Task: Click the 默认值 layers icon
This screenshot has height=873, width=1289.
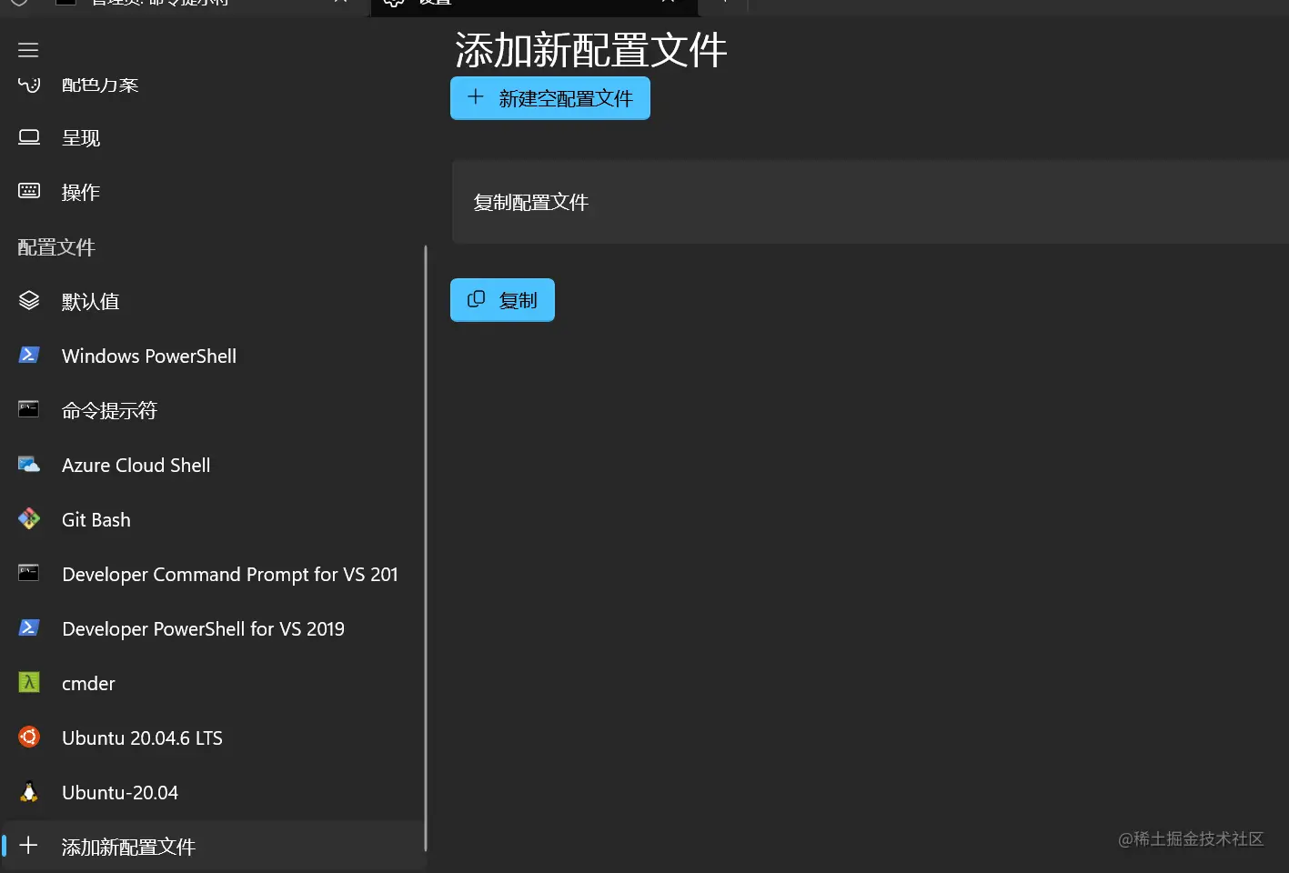Action: coord(29,300)
